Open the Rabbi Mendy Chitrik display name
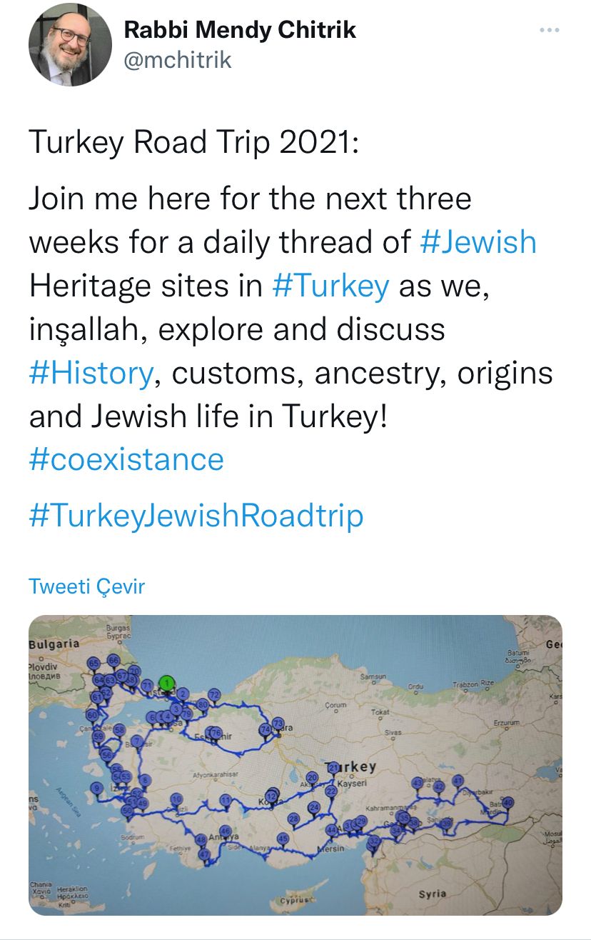 click(240, 30)
